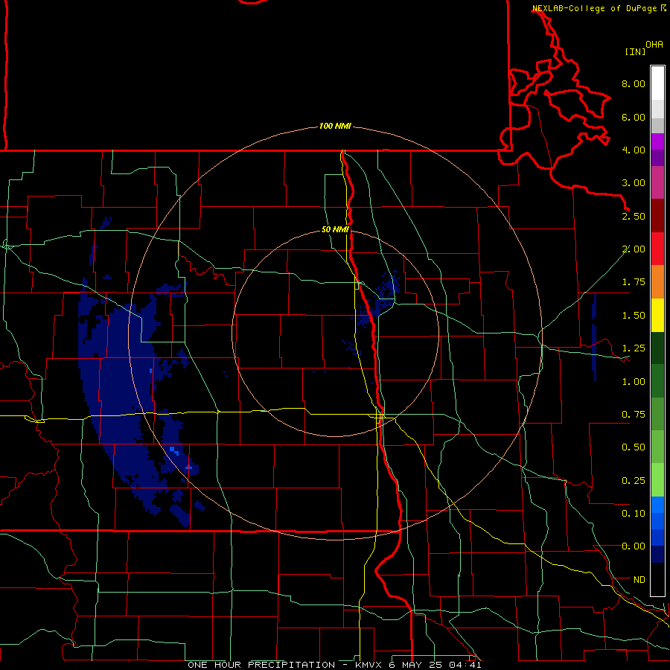Pick the black ND swatch at the legend bottom
Image resolution: width=670 pixels, height=670 pixels.
[x=657, y=579]
